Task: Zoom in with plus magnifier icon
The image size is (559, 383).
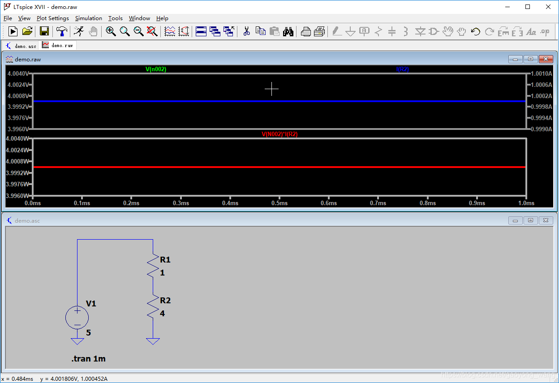Action: pos(111,31)
